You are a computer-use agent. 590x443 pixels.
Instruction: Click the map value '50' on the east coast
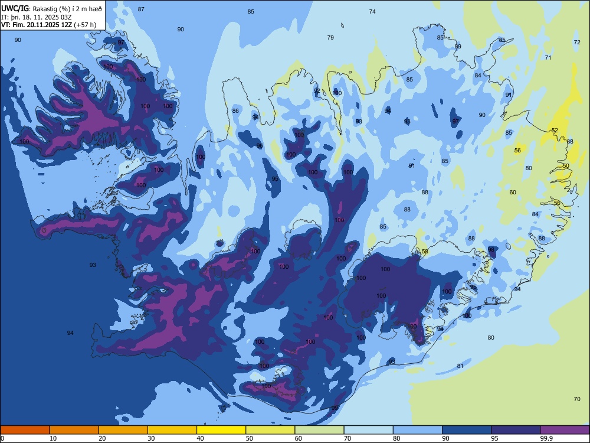[x=566, y=166]
